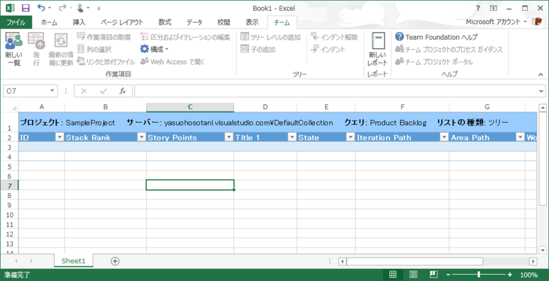The image size is (549, 281).
Task: Click Add Child (子の追加)
Action: coord(258,49)
